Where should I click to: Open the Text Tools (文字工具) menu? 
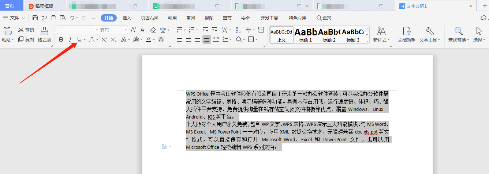click(430, 35)
